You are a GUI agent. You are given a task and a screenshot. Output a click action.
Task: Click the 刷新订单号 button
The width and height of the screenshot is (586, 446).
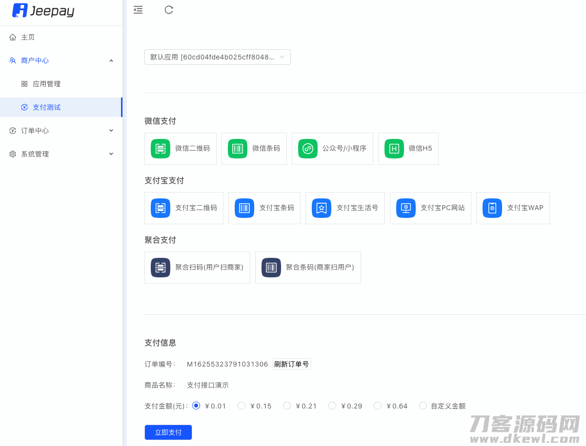[x=291, y=364]
